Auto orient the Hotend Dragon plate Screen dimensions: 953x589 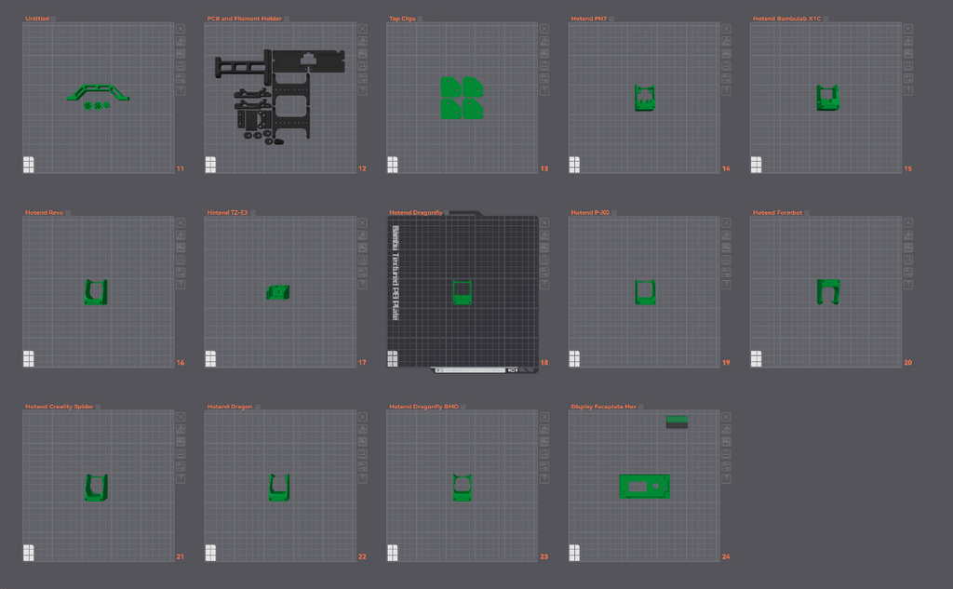coord(362,429)
